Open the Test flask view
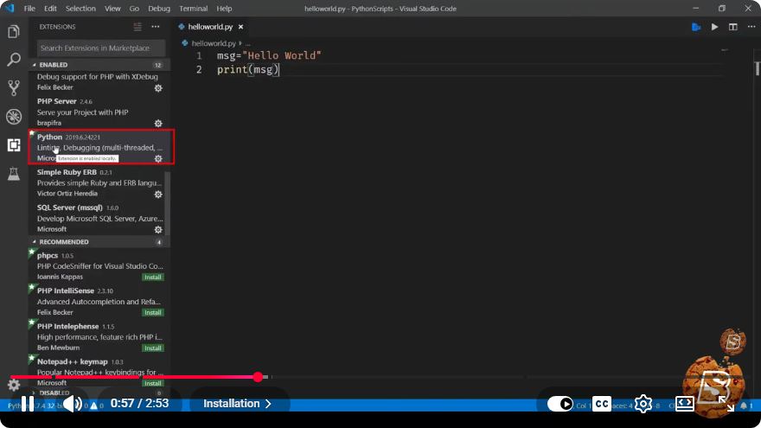761x428 pixels. pos(14,173)
